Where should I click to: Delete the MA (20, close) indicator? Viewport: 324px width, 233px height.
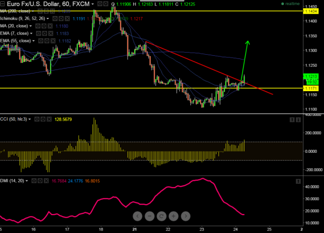(50, 26)
